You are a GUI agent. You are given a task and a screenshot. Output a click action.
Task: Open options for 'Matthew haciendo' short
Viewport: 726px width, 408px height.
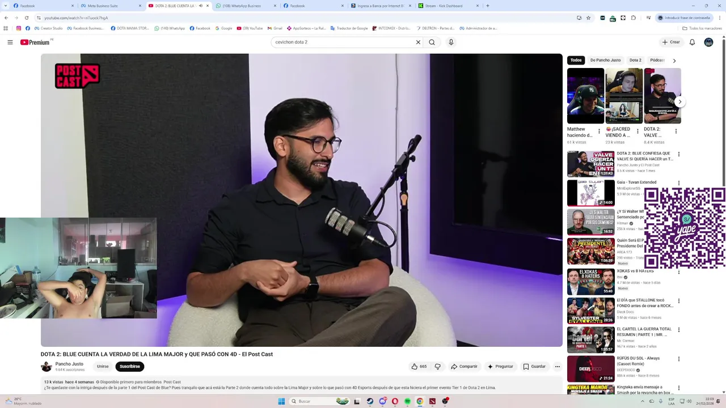point(599,131)
